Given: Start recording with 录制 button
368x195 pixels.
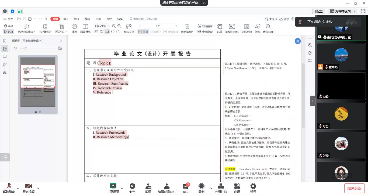Looking at the screenshot, I should [x=201, y=188].
